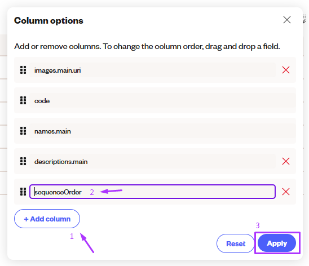Remove the images.main.uri column
Viewport: 309px width, 266px height.
(x=286, y=70)
